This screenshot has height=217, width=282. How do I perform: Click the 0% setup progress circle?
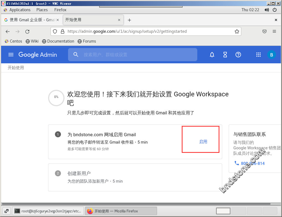pyautogui.click(x=56, y=98)
